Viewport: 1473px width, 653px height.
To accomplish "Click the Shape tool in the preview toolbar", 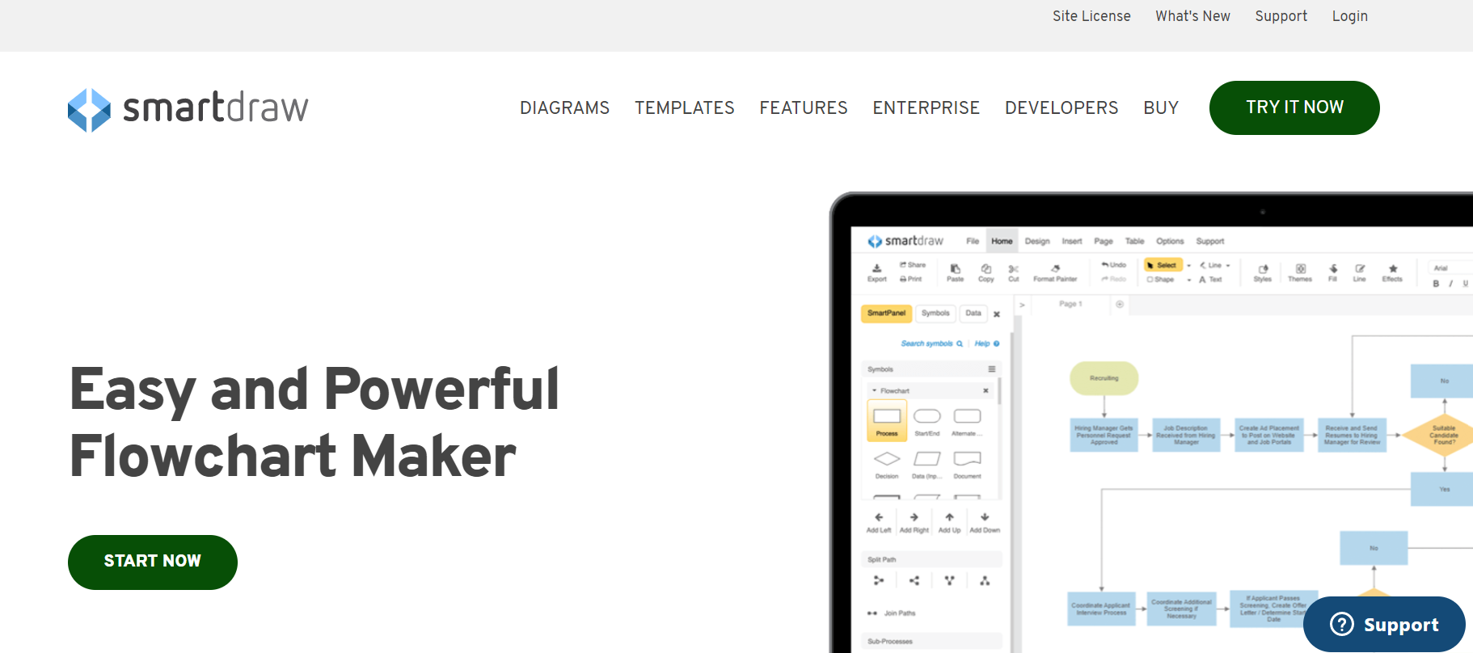I will click(x=1161, y=280).
